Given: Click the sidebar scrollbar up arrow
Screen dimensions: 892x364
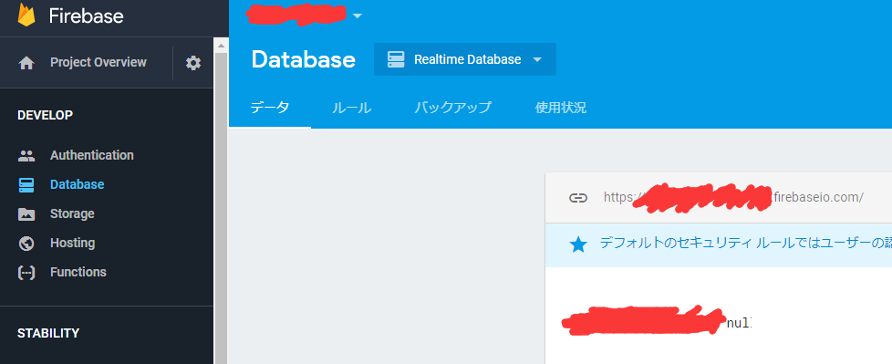Looking at the screenshot, I should point(221,45).
